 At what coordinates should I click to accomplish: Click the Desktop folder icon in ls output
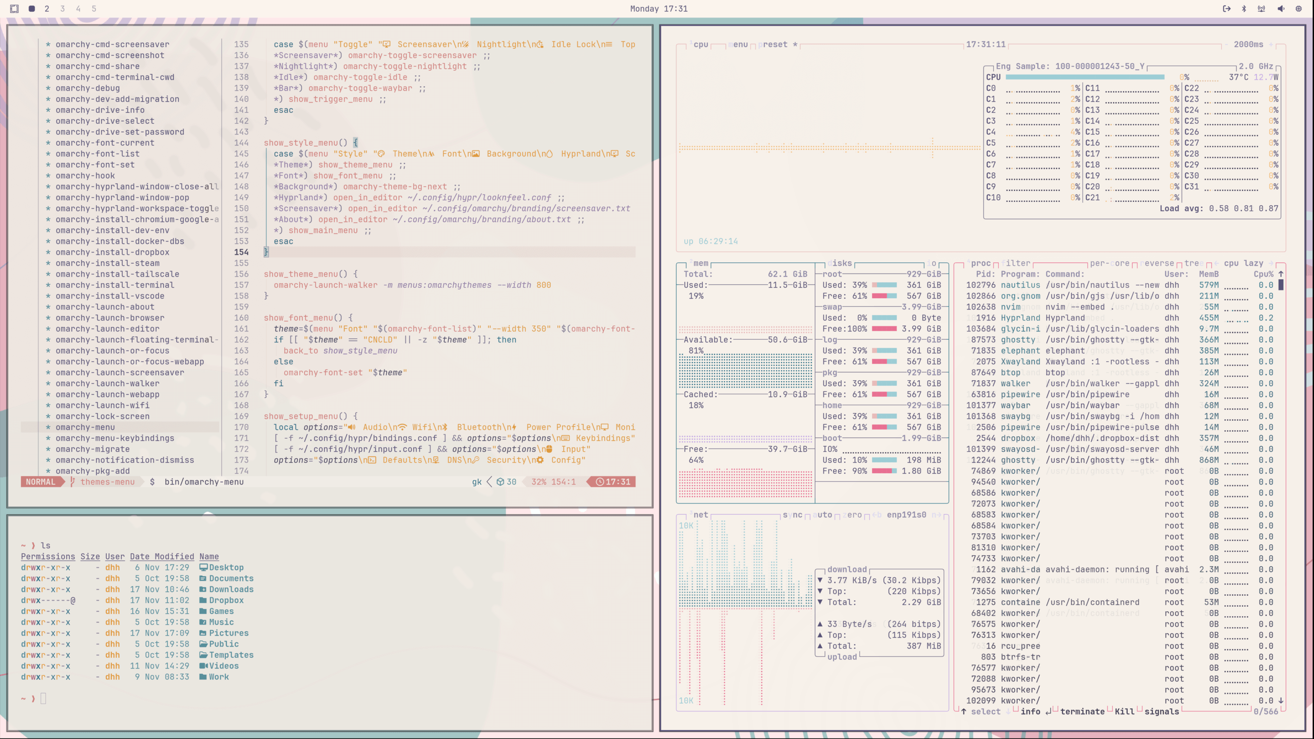pyautogui.click(x=203, y=568)
